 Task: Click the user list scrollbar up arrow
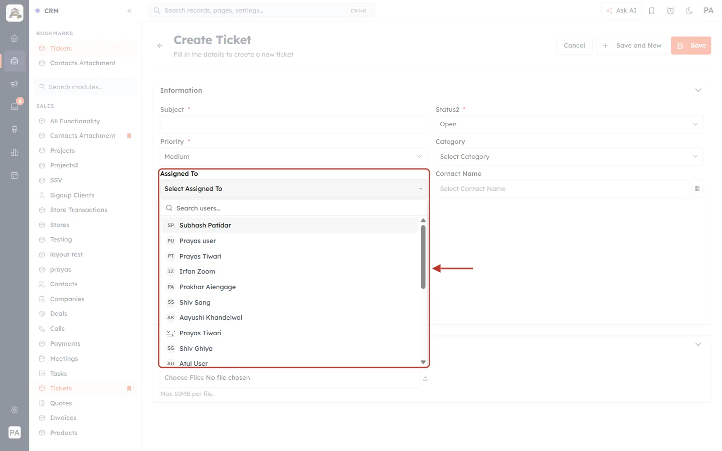tap(423, 220)
